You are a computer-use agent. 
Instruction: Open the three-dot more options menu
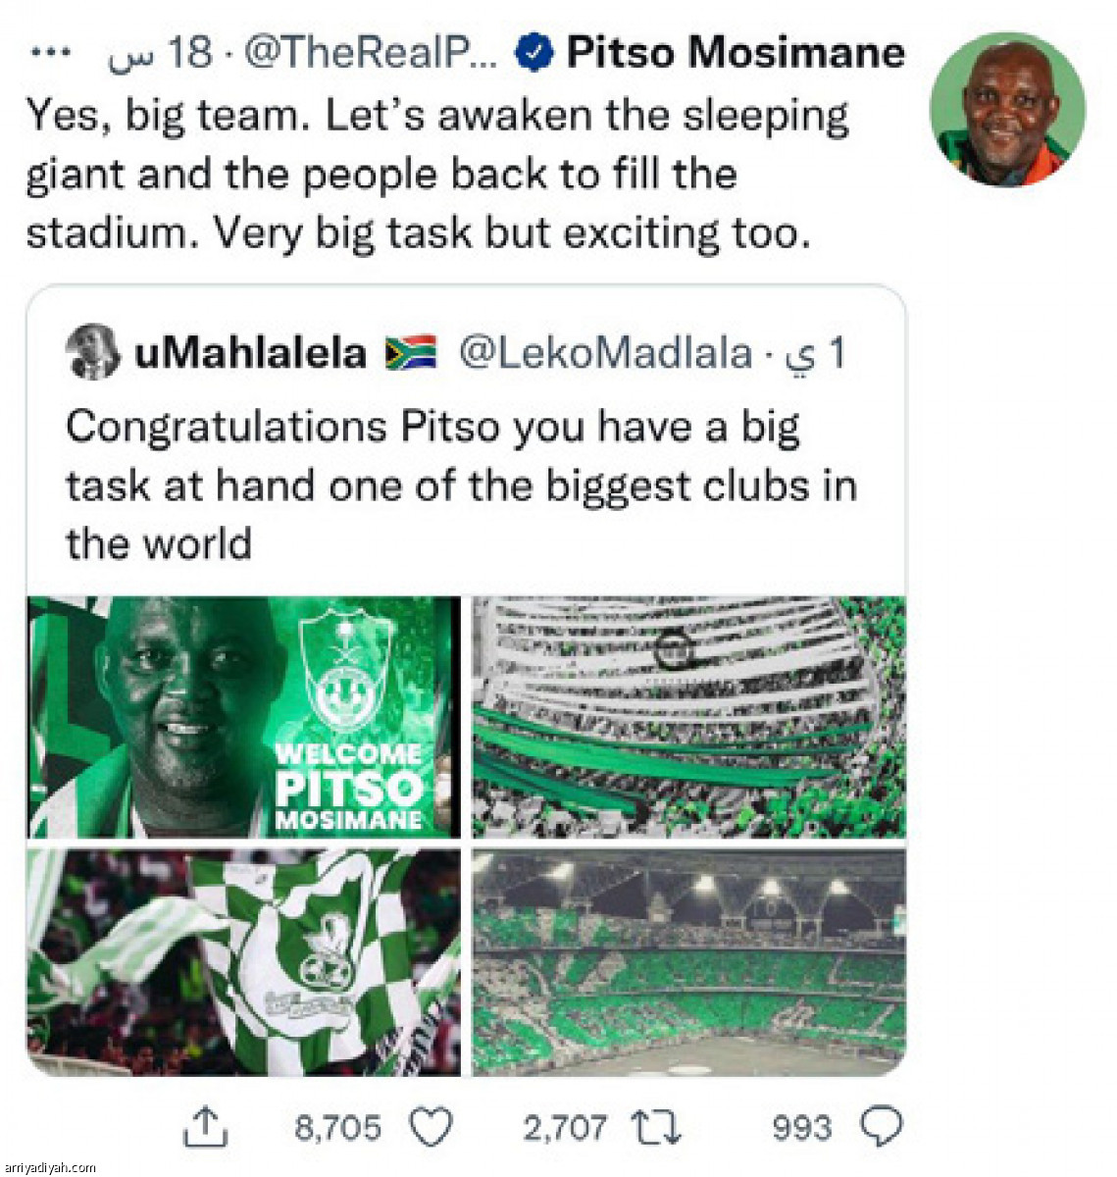click(46, 53)
